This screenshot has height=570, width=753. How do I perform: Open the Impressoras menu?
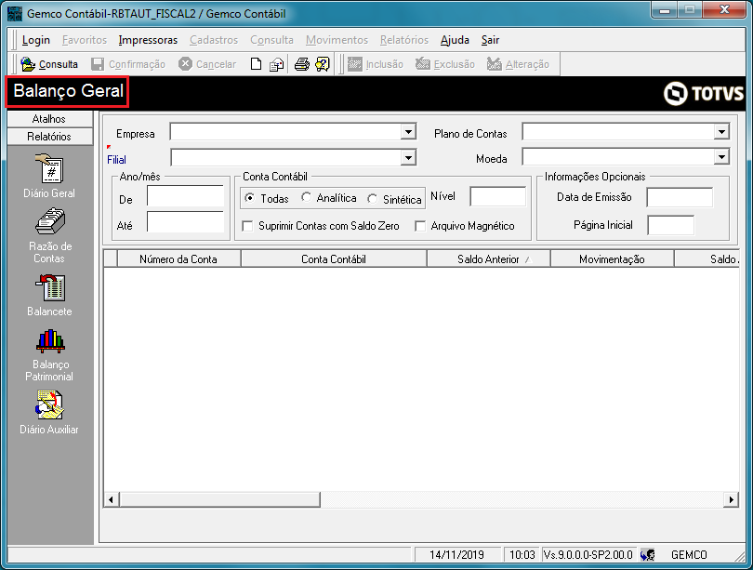(148, 40)
